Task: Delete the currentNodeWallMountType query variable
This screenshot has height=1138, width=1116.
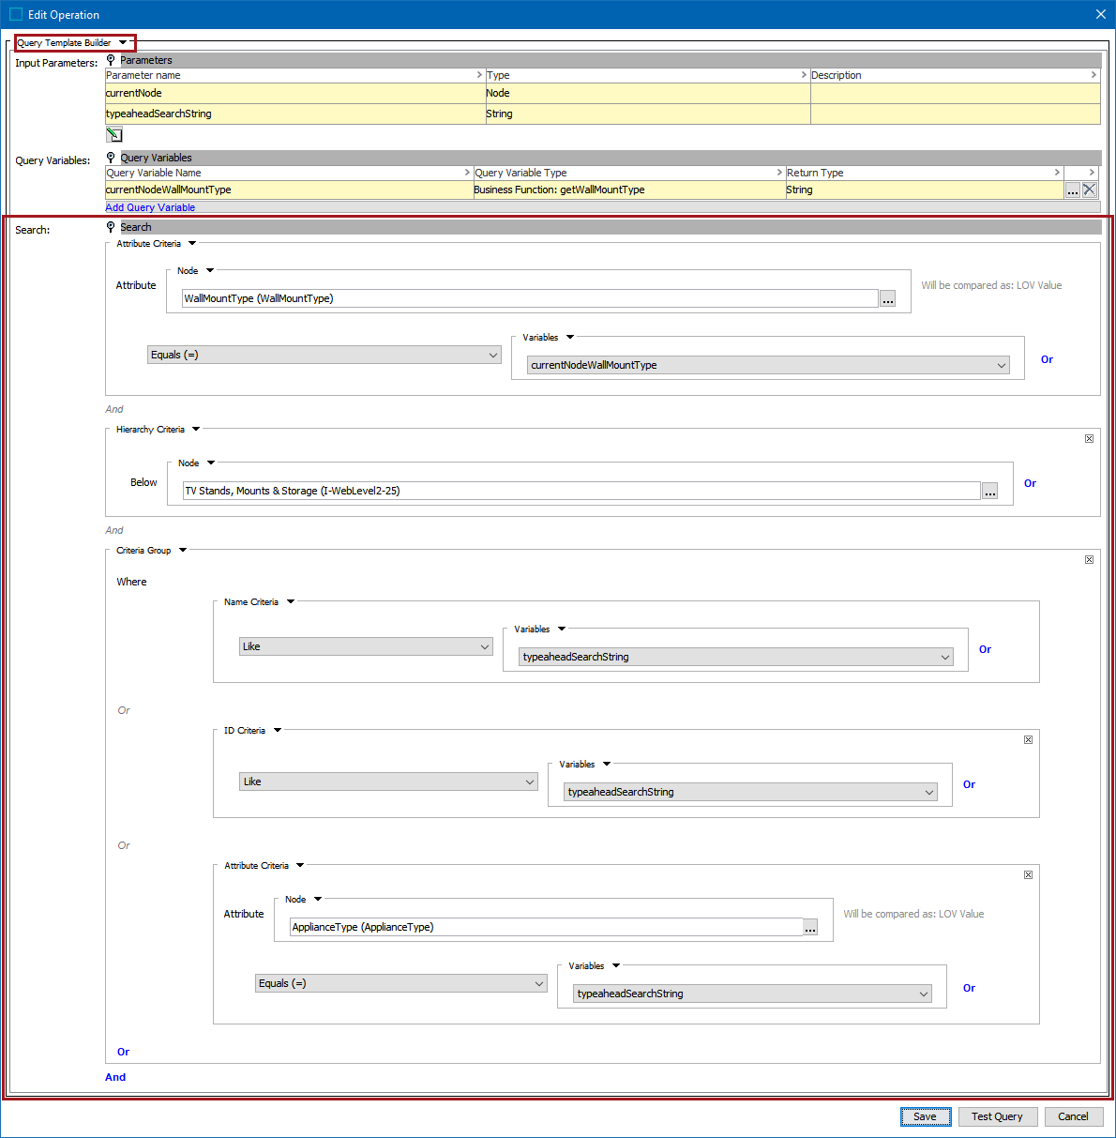Action: [x=1089, y=190]
